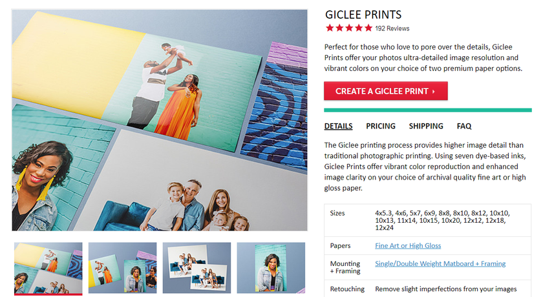Screen dimensions: 543x297
Task: Select the third thumbnail of family on sofa
Action: click(x=197, y=268)
